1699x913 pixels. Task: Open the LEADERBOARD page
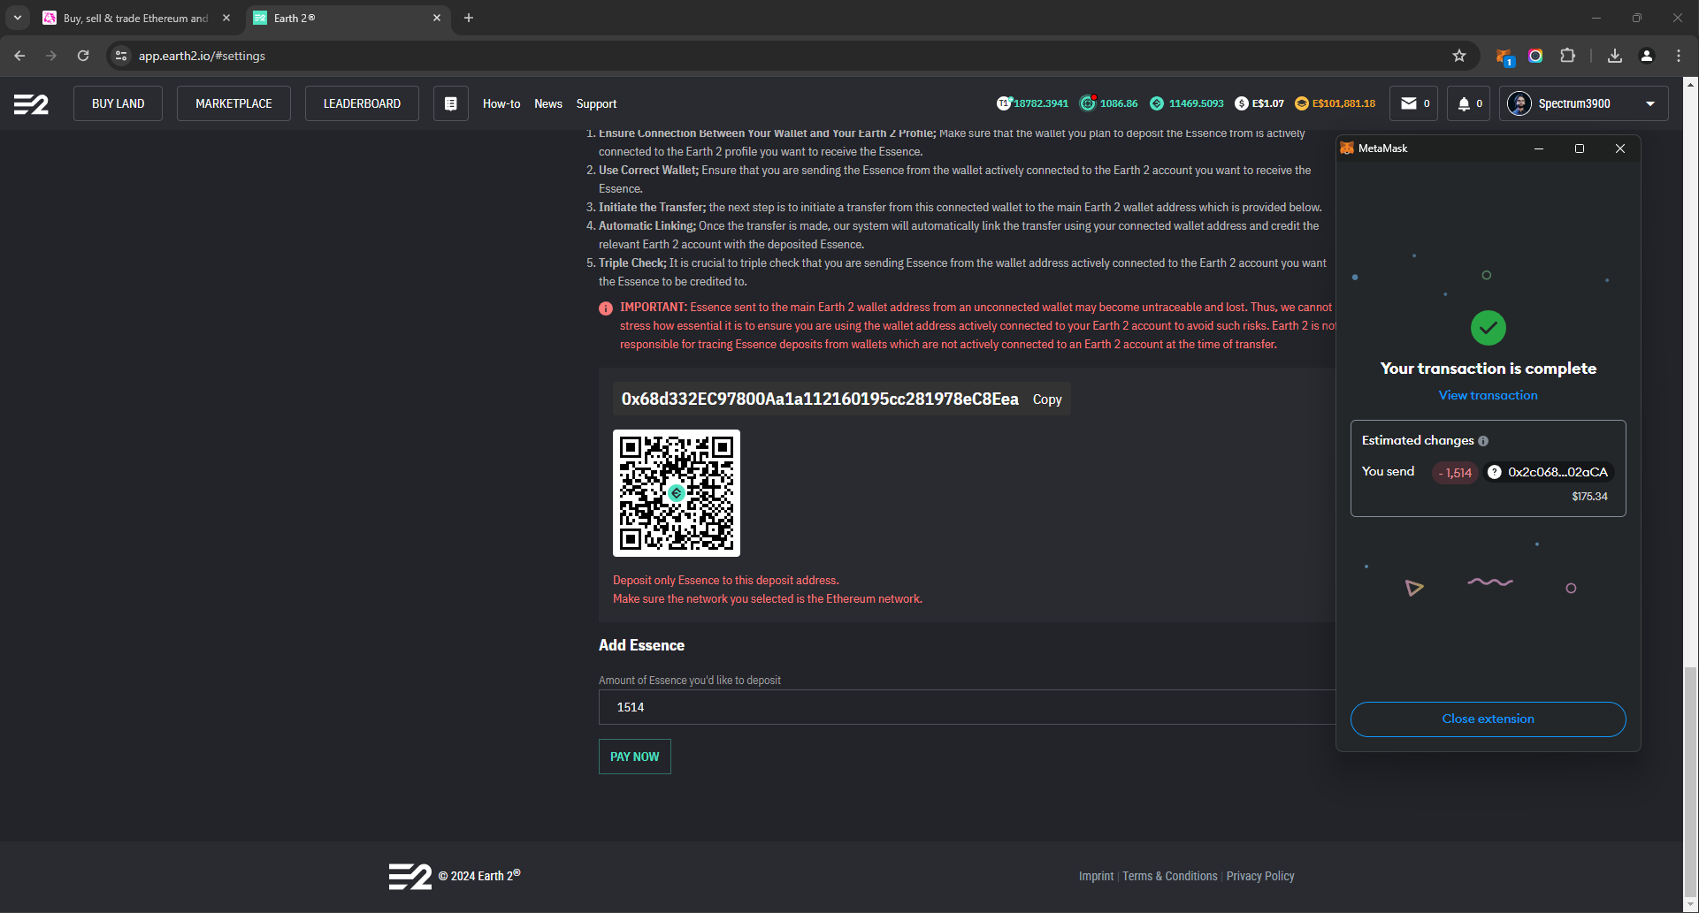point(362,103)
